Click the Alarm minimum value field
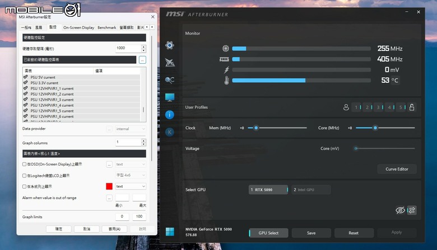 122,198
